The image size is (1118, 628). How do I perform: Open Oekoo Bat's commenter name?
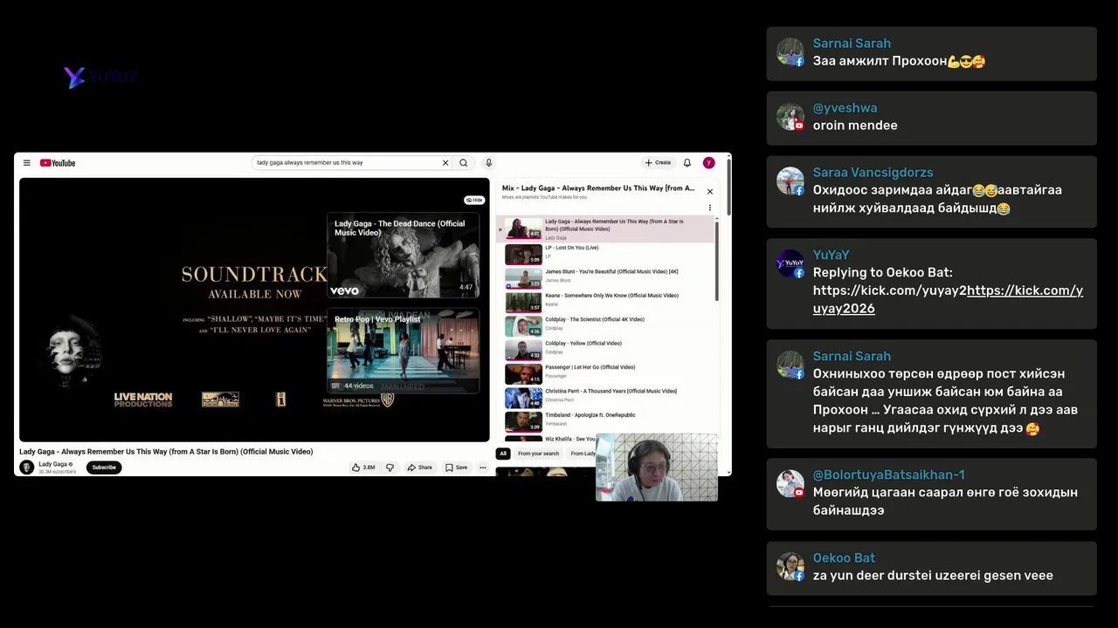(844, 558)
